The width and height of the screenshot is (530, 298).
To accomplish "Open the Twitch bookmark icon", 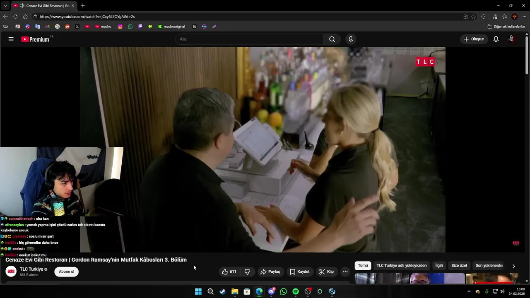I will point(140,26).
